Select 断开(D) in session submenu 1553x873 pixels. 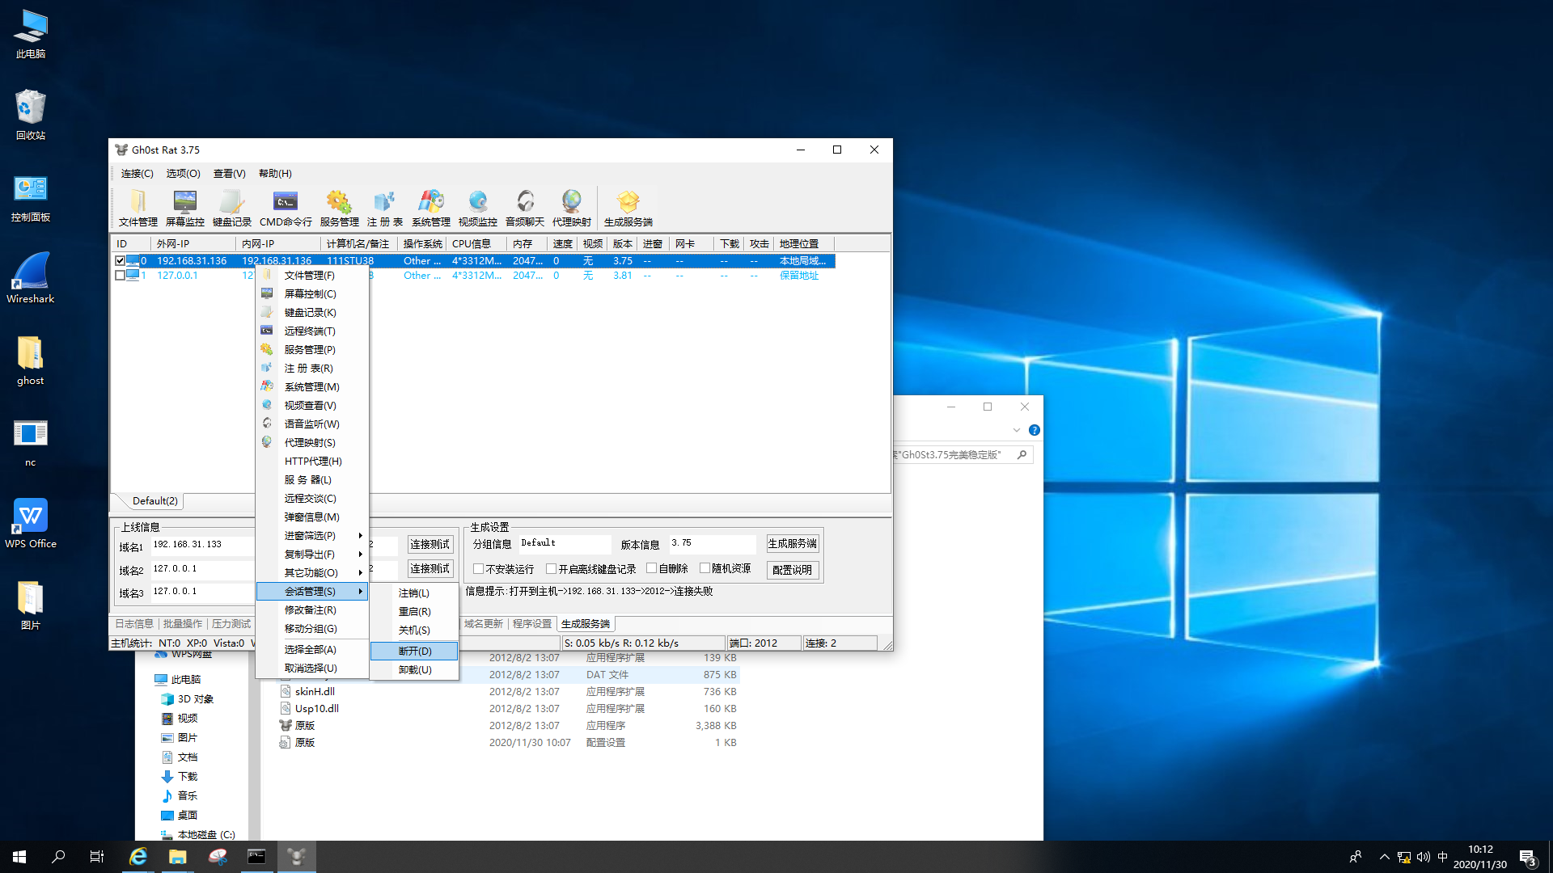coord(414,651)
